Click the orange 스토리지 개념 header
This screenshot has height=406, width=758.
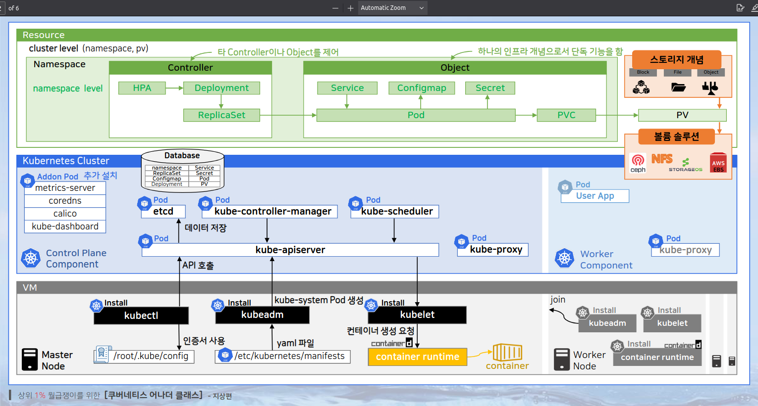(x=677, y=60)
